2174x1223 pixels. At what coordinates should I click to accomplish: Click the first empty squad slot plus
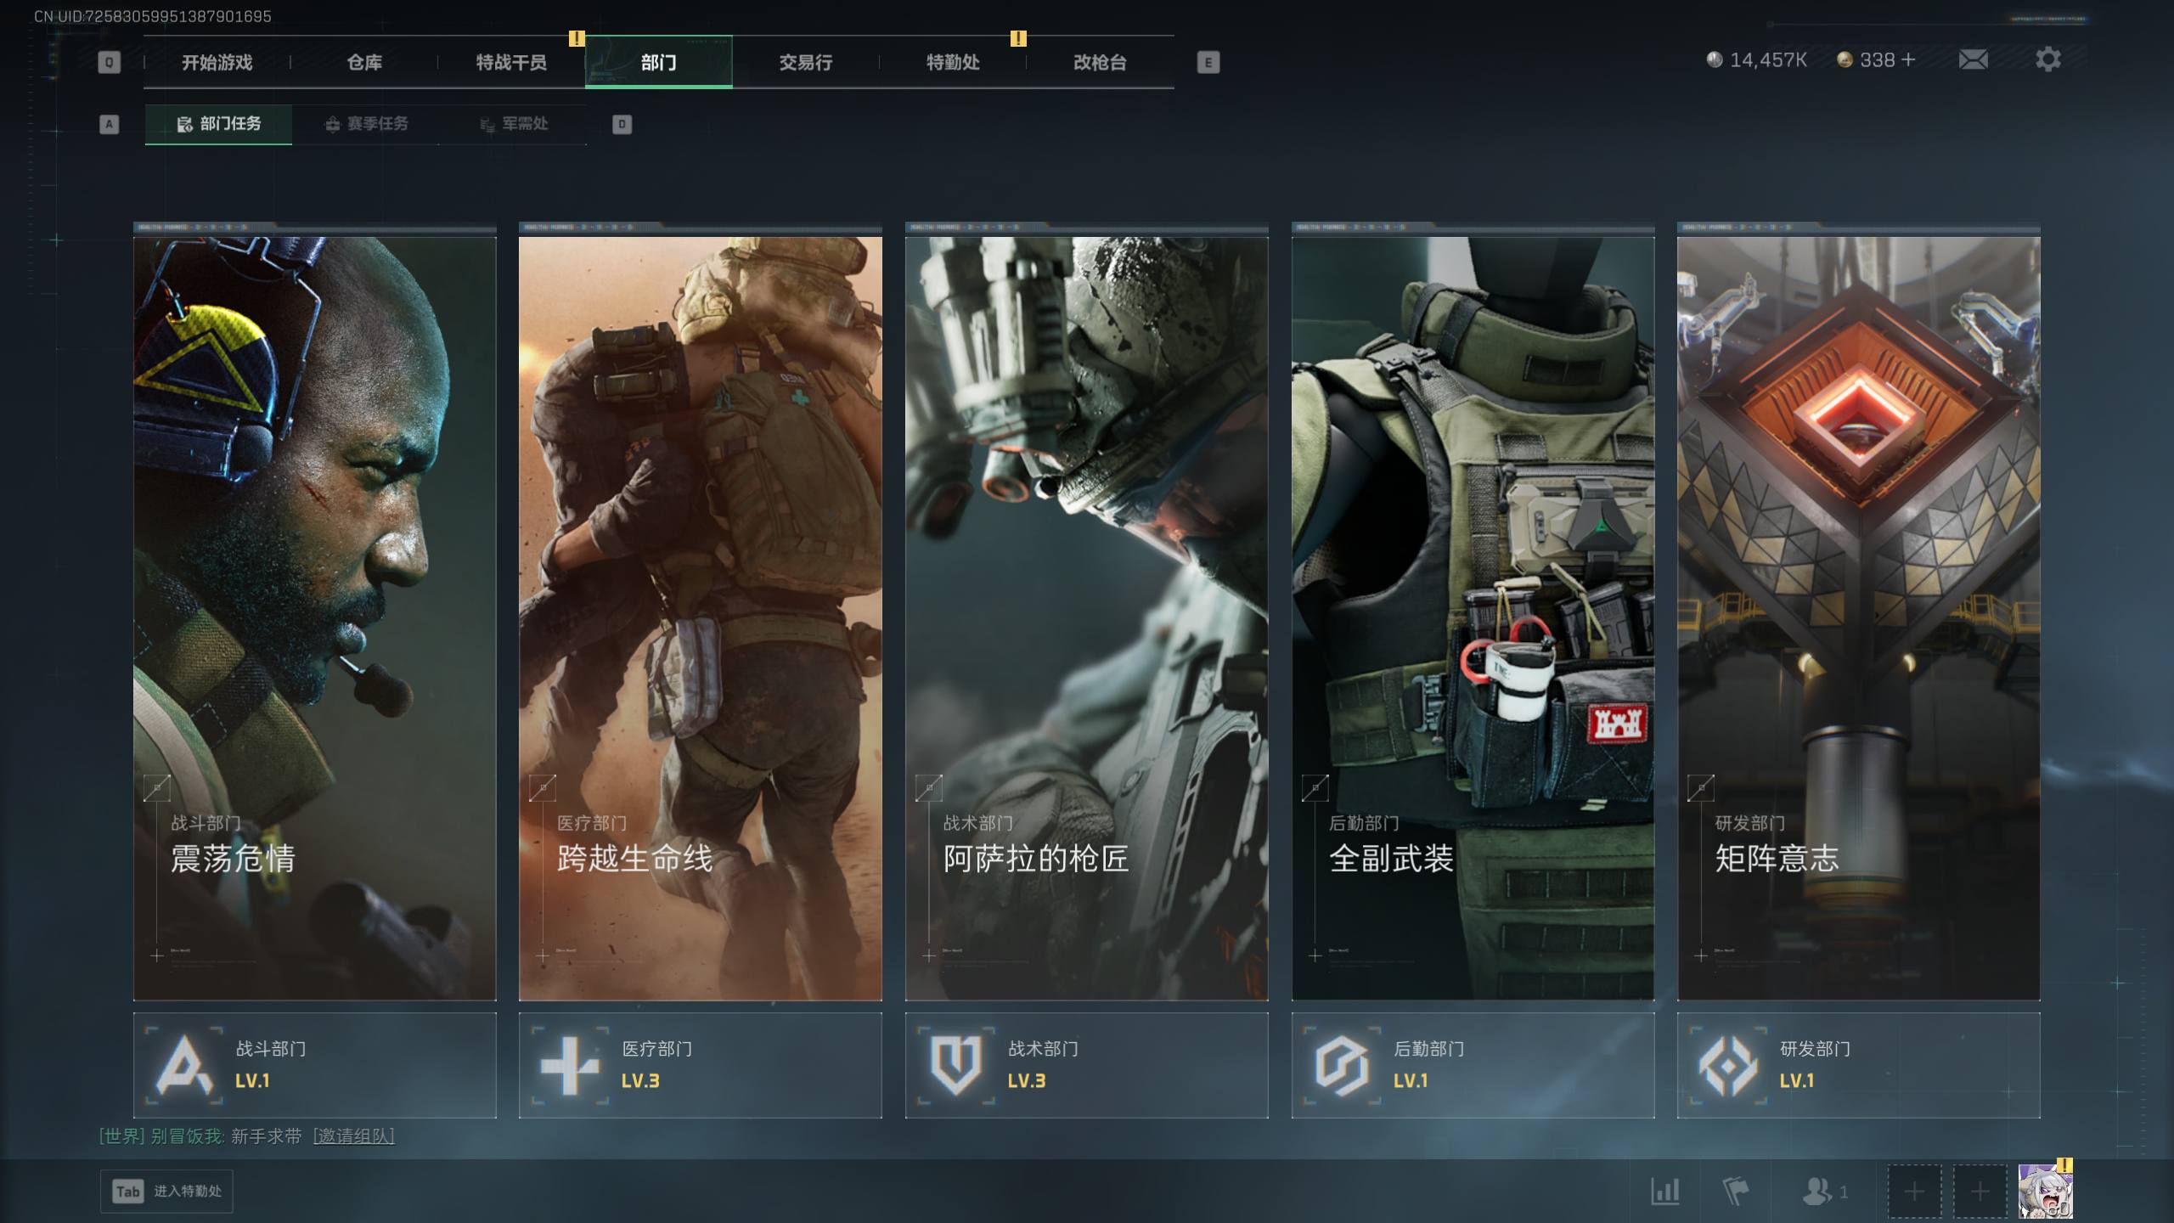pos(1913,1191)
